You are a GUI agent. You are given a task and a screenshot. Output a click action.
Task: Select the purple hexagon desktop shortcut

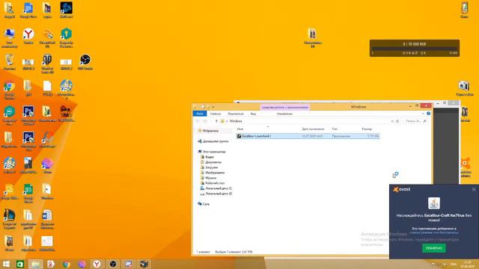pyautogui.click(x=47, y=164)
